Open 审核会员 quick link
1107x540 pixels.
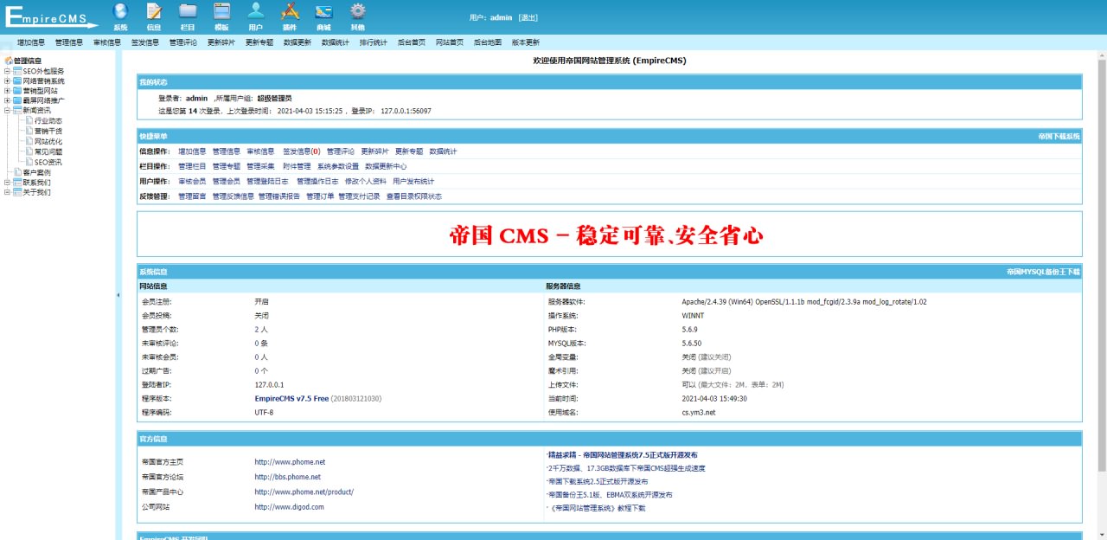click(192, 182)
